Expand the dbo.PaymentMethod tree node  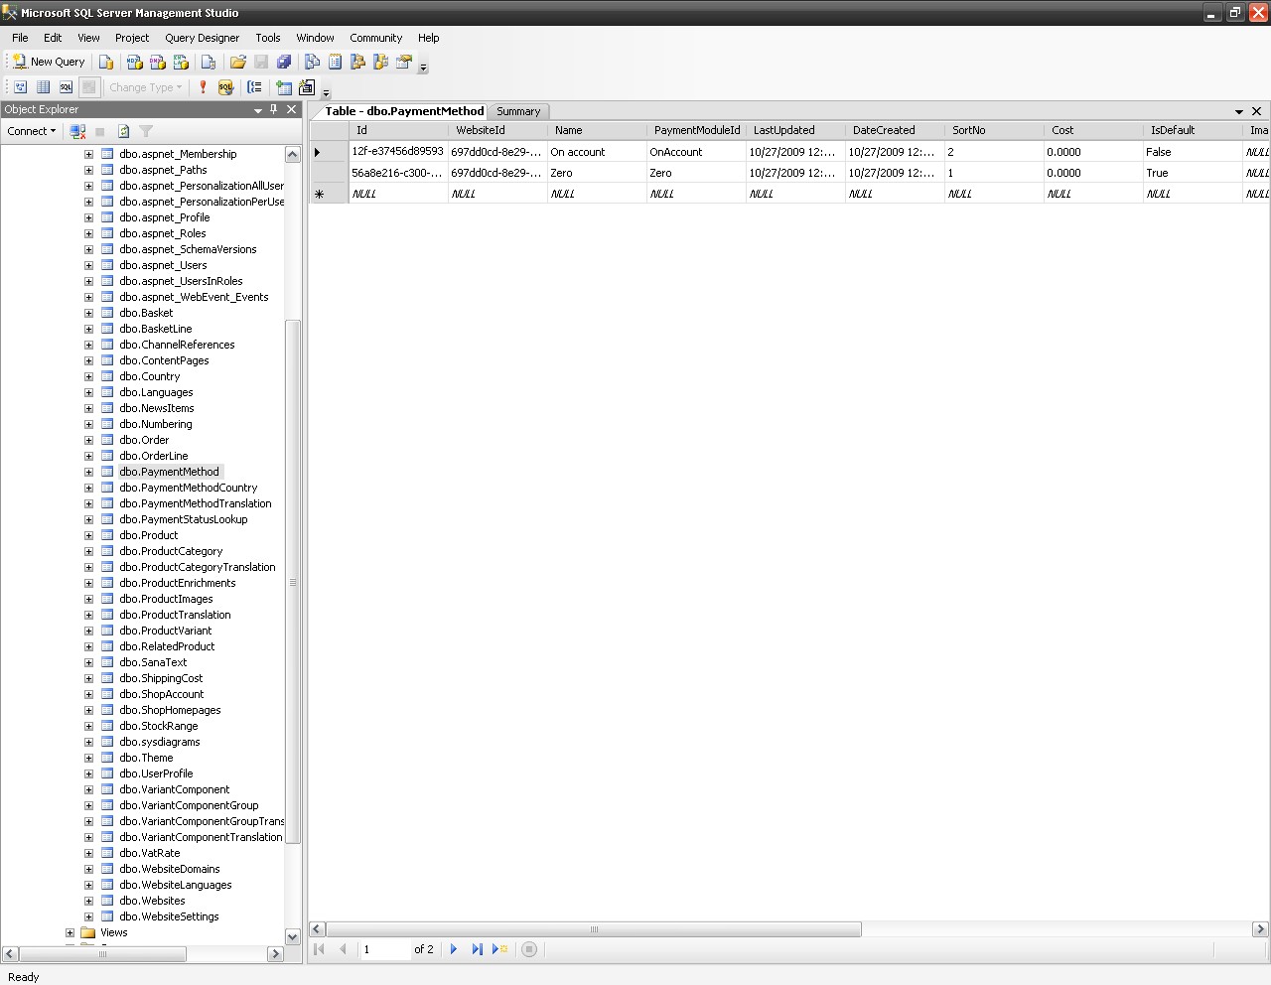tap(88, 472)
